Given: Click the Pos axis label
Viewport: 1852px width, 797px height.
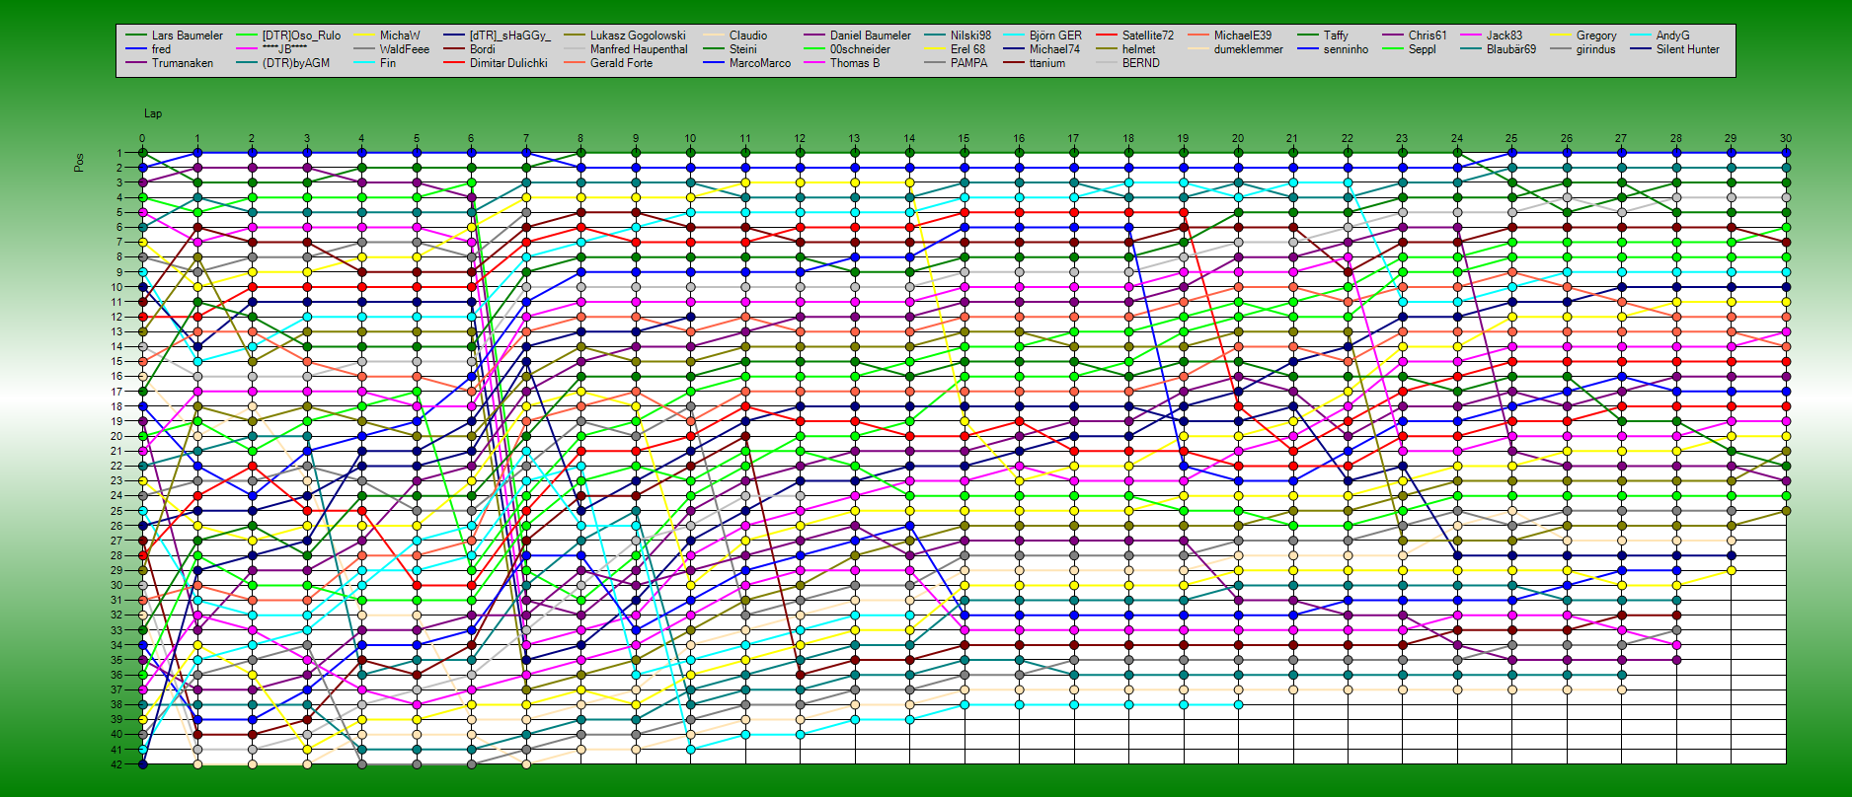Looking at the screenshot, I should [79, 163].
